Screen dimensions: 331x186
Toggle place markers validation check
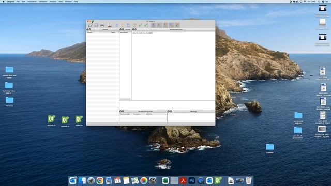(x=177, y=25)
